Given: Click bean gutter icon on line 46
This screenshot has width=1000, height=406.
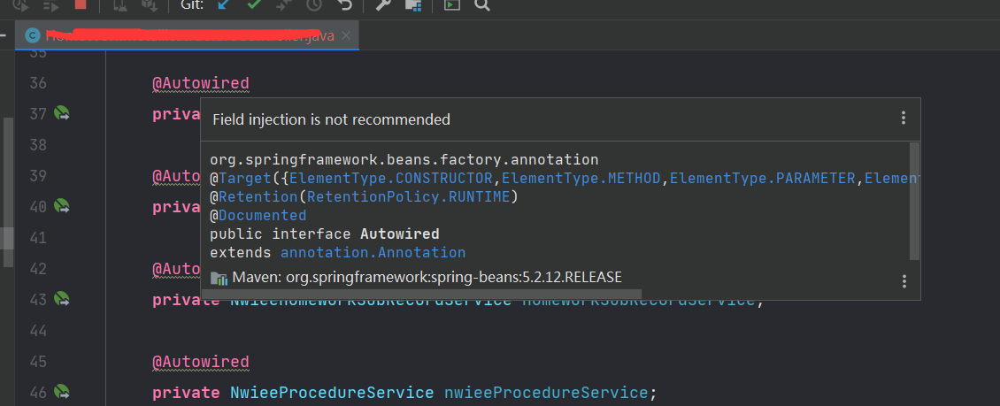Looking at the screenshot, I should (61, 391).
